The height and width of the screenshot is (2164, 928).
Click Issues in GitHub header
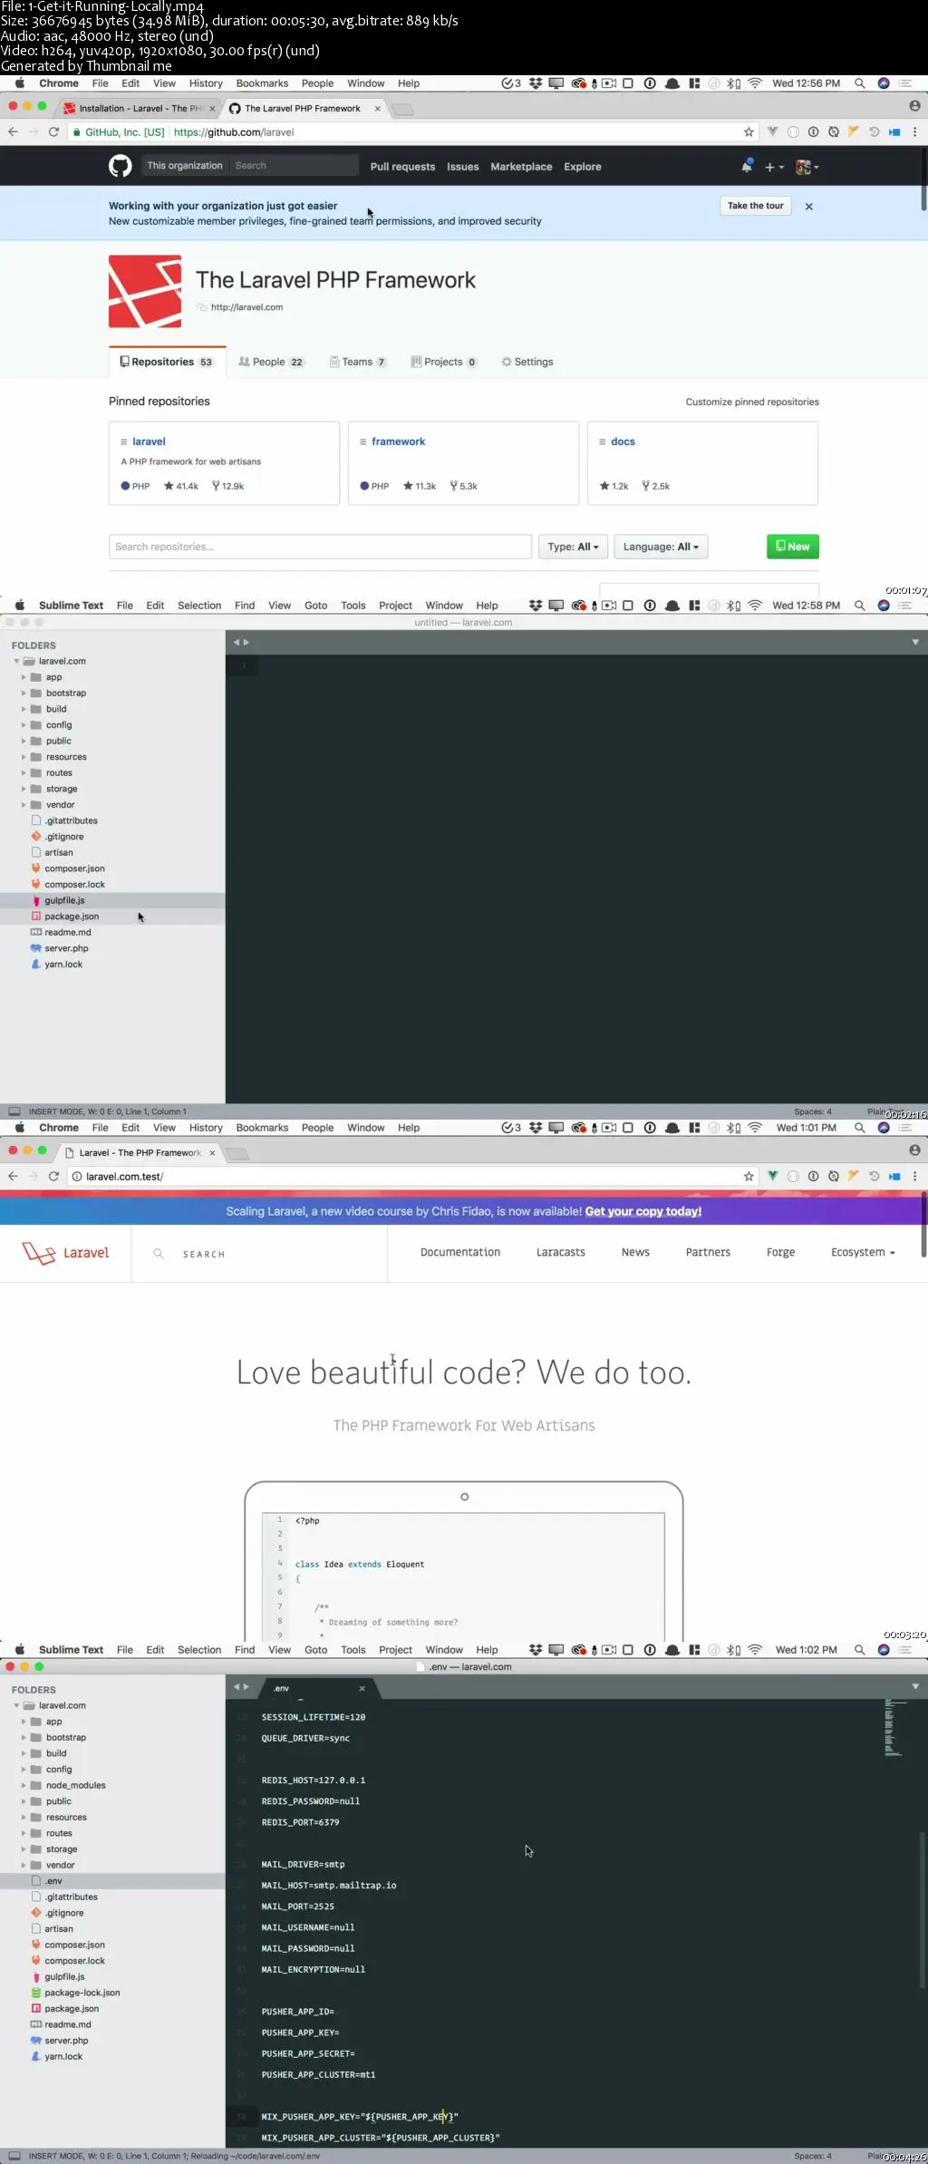(462, 167)
